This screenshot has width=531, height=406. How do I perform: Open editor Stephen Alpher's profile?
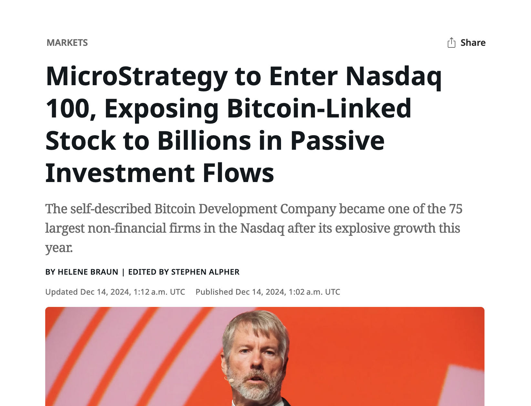click(205, 272)
